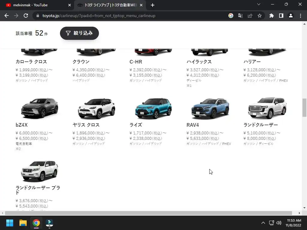
Task: Open the Windows Start menu
Action: (10, 223)
